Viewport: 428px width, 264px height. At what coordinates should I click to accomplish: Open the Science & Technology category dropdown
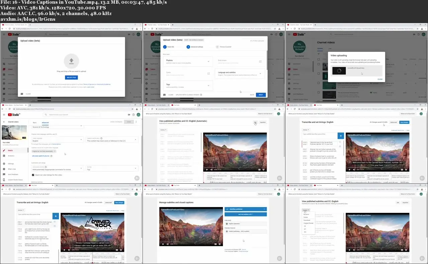coord(57,127)
